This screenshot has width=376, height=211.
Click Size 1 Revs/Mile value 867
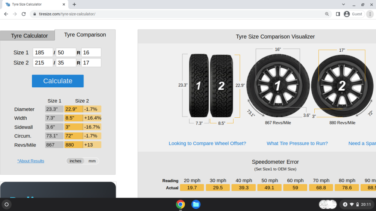coord(54,145)
